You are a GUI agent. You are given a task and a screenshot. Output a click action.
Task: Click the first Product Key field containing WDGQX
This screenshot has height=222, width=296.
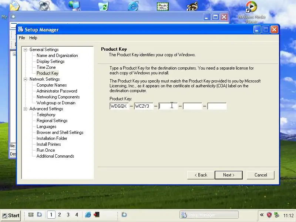(x=119, y=106)
